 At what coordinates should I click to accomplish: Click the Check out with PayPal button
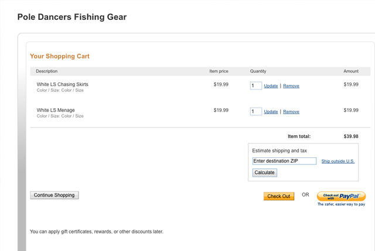pyautogui.click(x=341, y=196)
